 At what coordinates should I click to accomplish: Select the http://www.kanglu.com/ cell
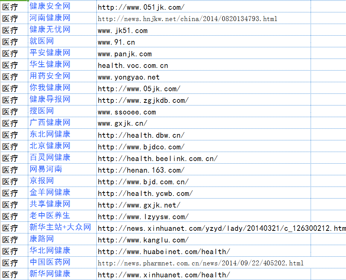click(204, 239)
